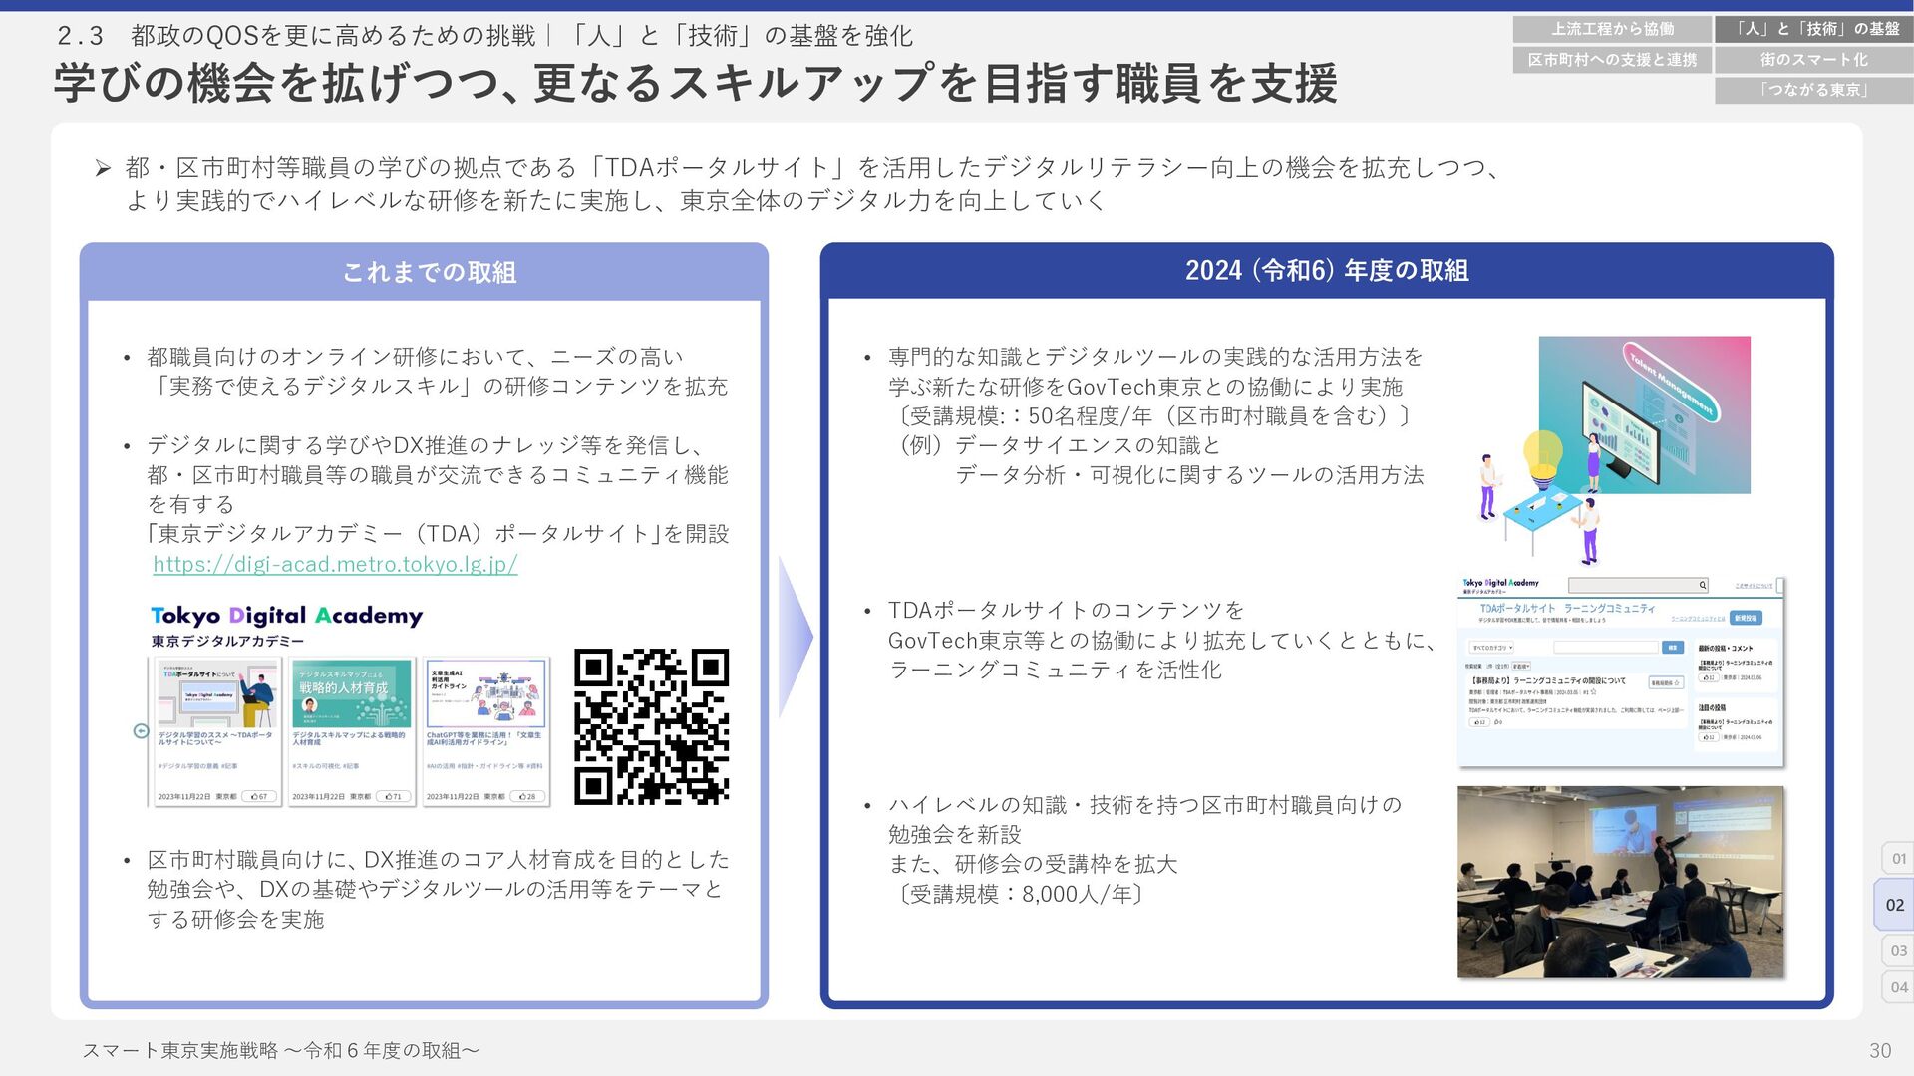Open the 文章生成AI利活用ガイドライン article thumbnail
This screenshot has height=1076, width=1914.
(x=485, y=693)
